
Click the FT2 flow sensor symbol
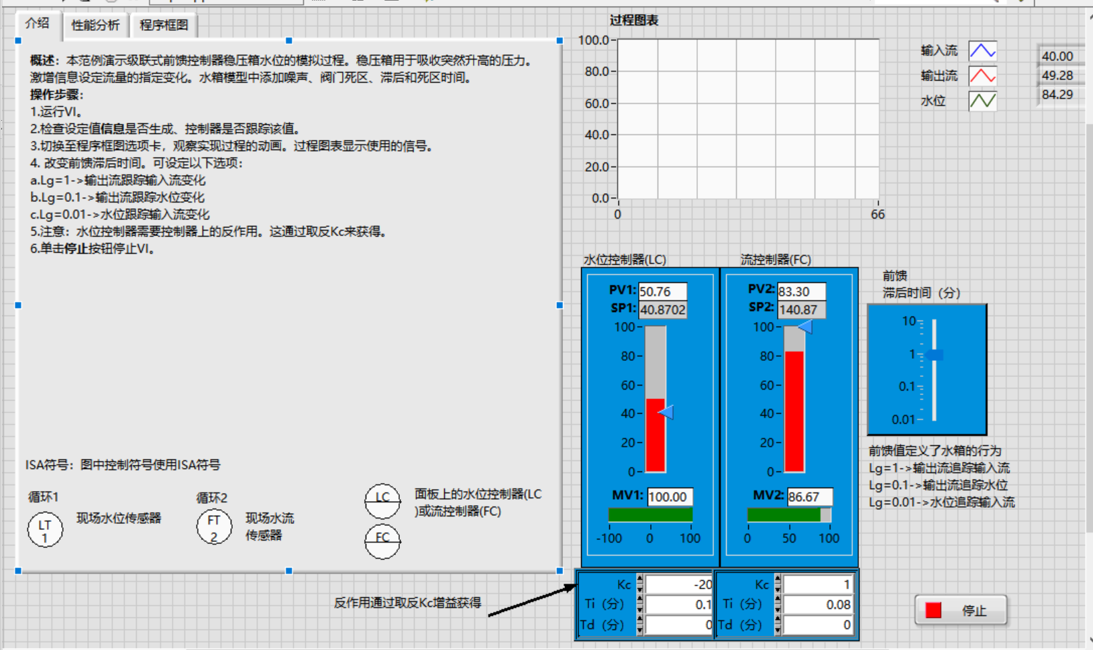point(213,527)
